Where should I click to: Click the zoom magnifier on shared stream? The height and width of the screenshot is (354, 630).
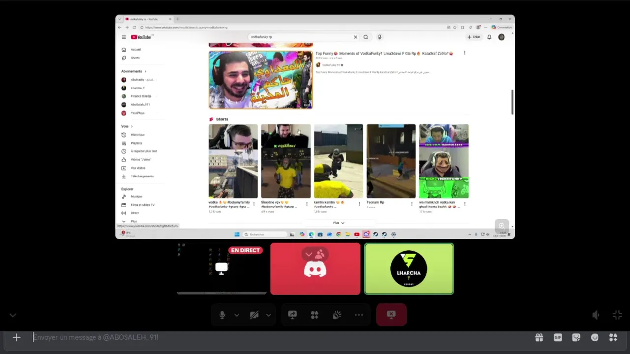pyautogui.click(x=502, y=226)
